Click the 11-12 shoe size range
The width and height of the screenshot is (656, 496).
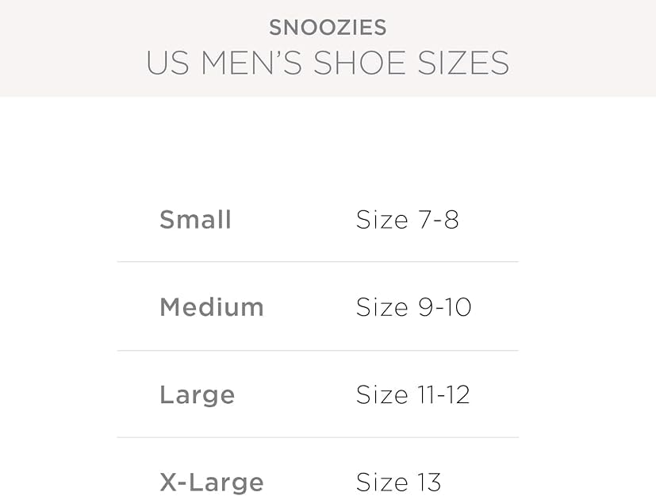pos(443,394)
